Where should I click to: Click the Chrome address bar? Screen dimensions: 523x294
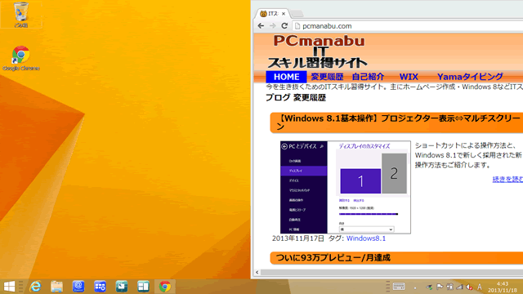pyautogui.click(x=408, y=26)
